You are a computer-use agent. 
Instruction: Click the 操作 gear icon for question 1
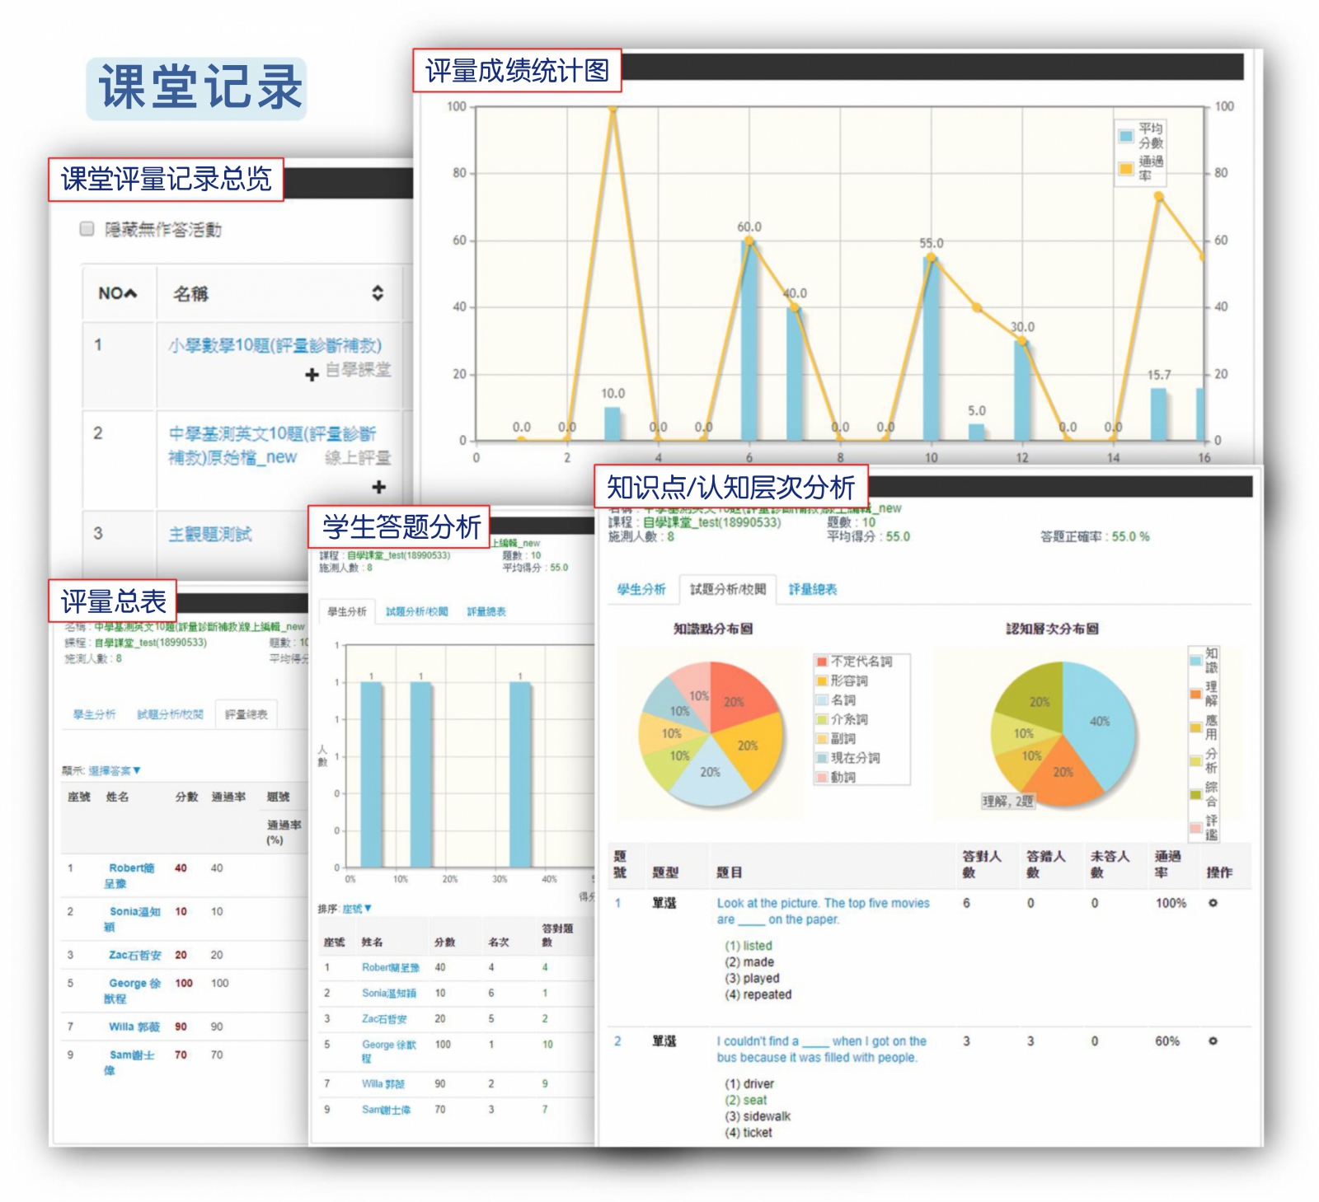click(1213, 903)
